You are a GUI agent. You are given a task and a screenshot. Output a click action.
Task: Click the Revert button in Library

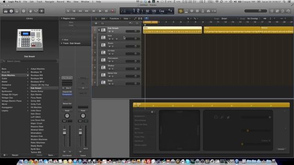point(15,155)
